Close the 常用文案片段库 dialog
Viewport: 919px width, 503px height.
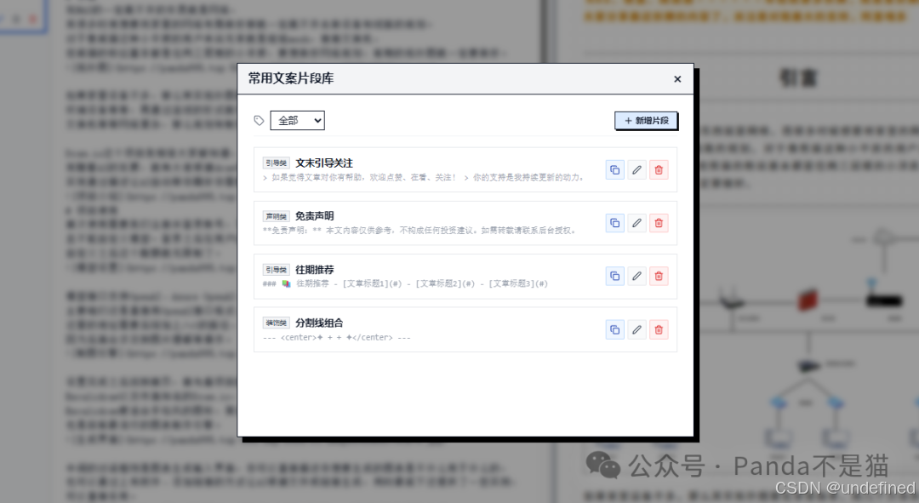677,78
